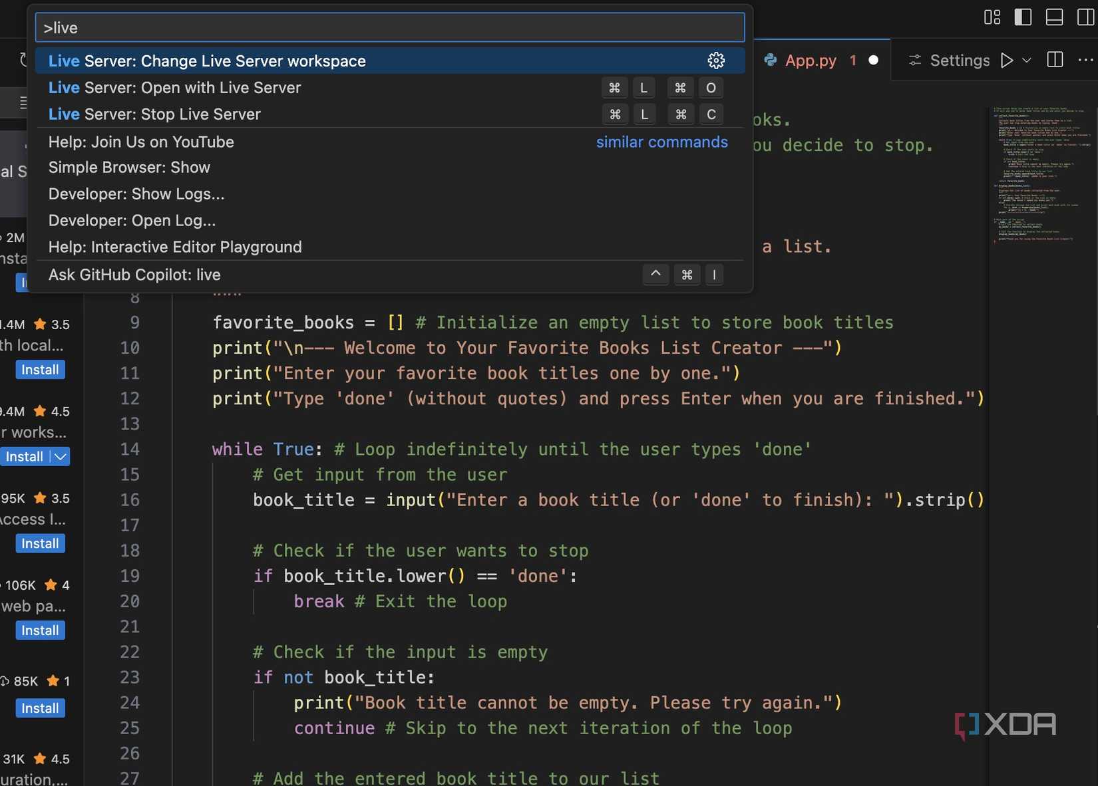Expand the Run button dropdown chevron
The height and width of the screenshot is (786, 1098).
[1026, 61]
